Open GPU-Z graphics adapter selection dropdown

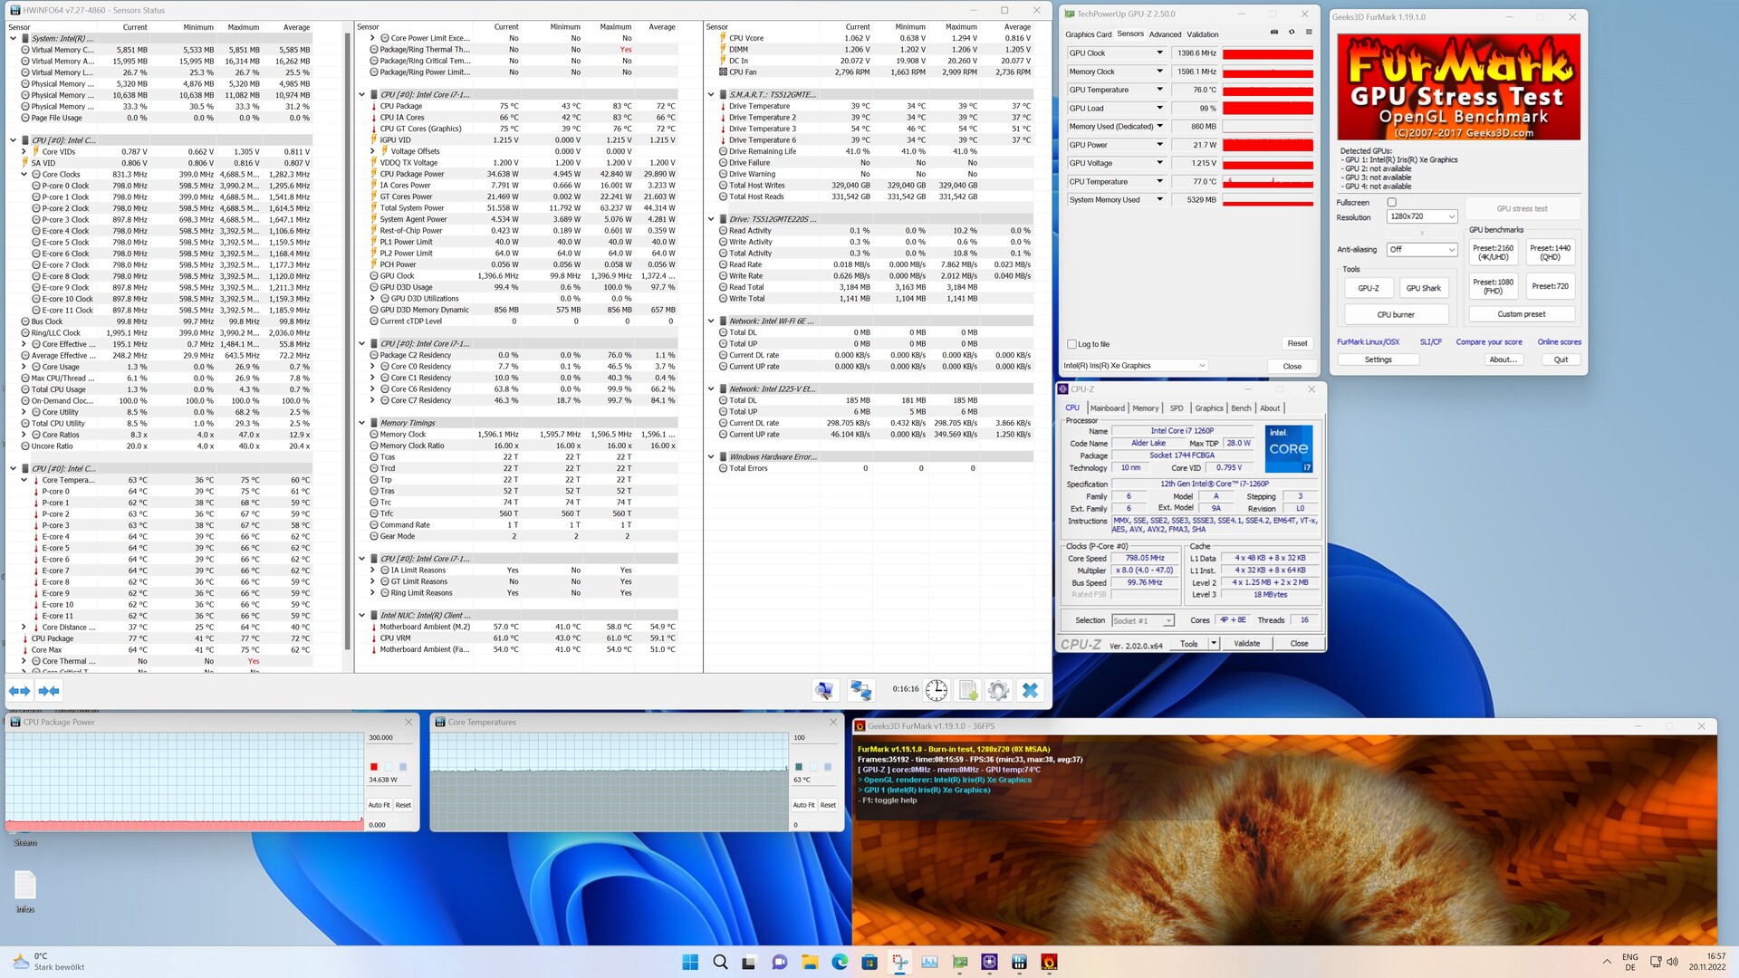(x=1135, y=366)
